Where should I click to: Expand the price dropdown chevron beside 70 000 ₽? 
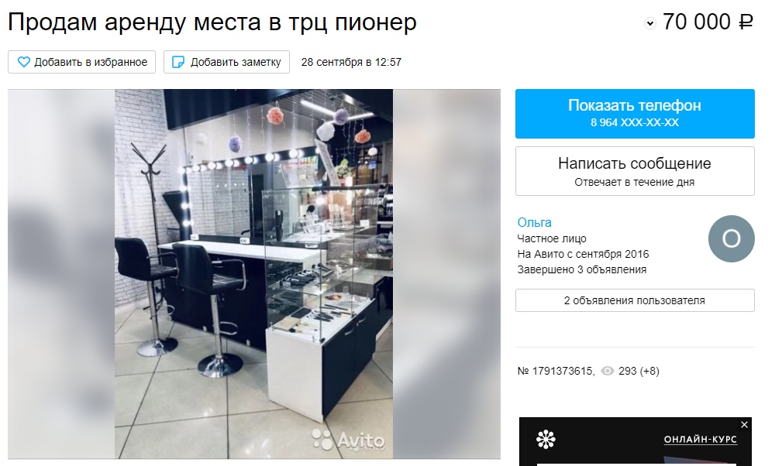(649, 23)
